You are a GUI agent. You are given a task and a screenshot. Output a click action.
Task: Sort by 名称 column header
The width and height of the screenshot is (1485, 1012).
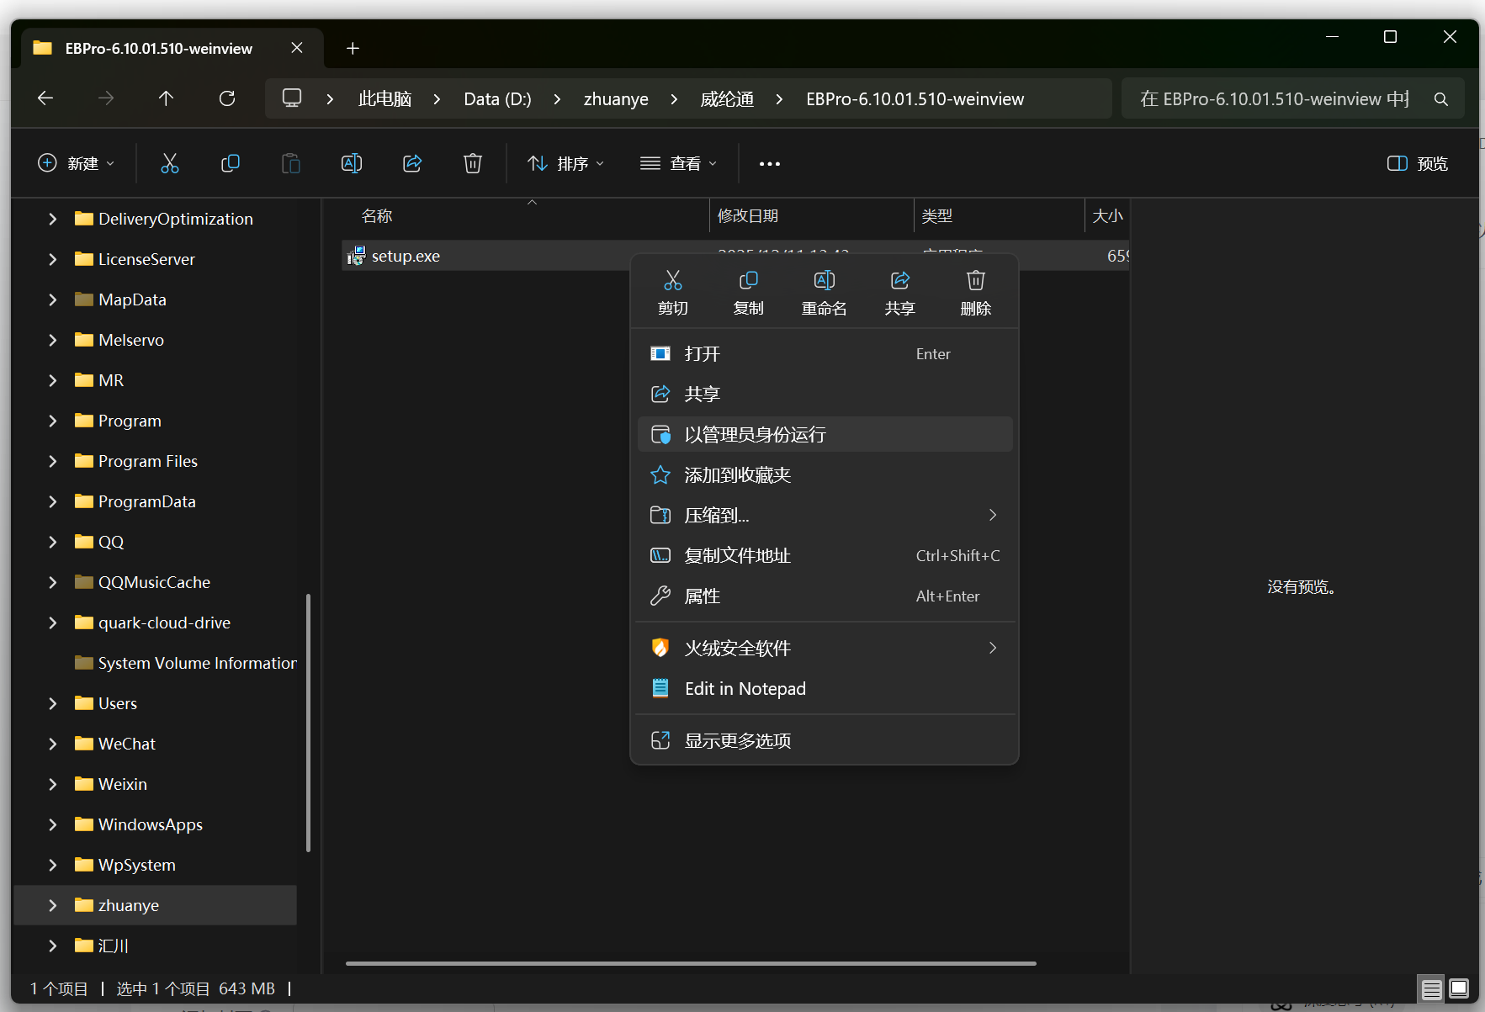pos(377,216)
